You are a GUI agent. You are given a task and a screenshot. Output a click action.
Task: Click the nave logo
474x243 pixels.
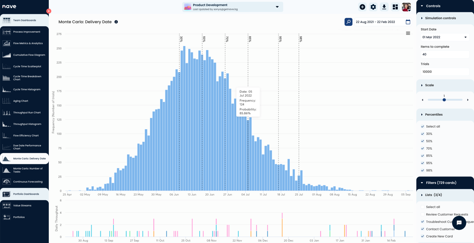pyautogui.click(x=9, y=6)
